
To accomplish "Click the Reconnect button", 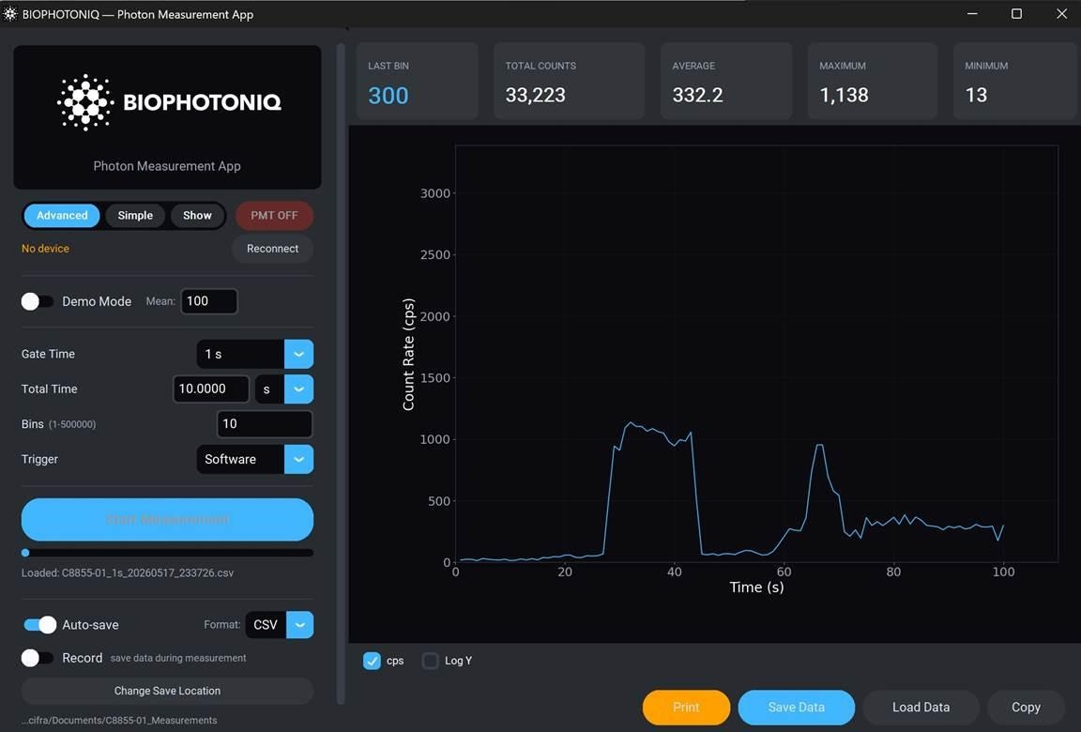I will coord(272,249).
